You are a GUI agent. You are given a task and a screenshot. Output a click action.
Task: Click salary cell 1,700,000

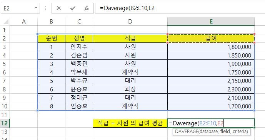(x=211, y=106)
